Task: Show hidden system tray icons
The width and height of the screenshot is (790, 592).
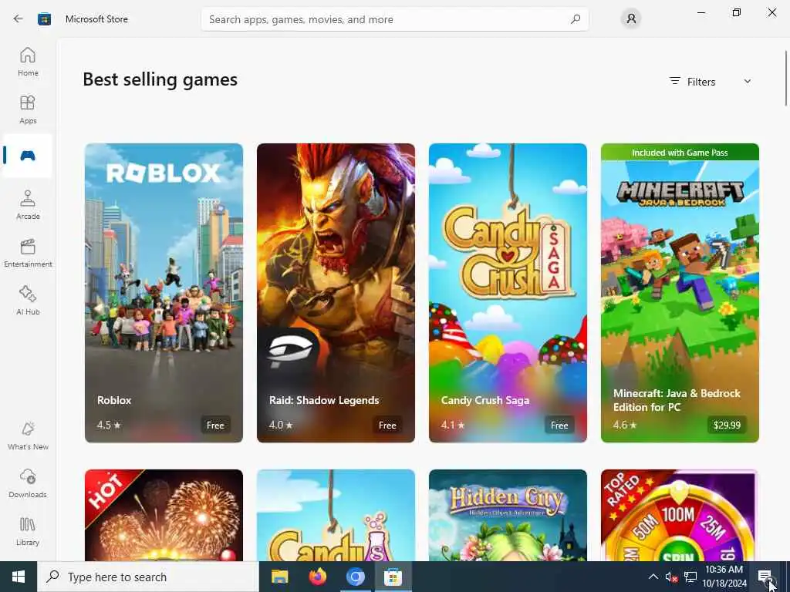Action: pyautogui.click(x=653, y=577)
